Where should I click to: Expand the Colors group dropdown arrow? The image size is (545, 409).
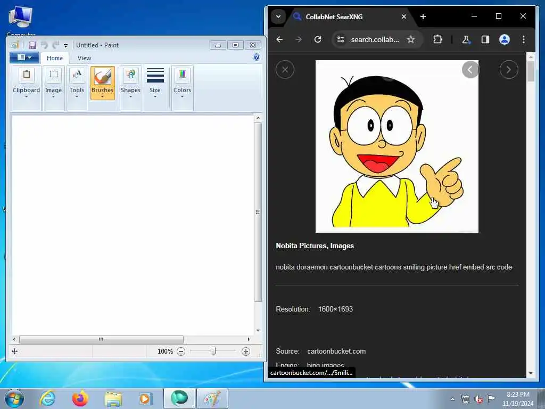point(183,97)
